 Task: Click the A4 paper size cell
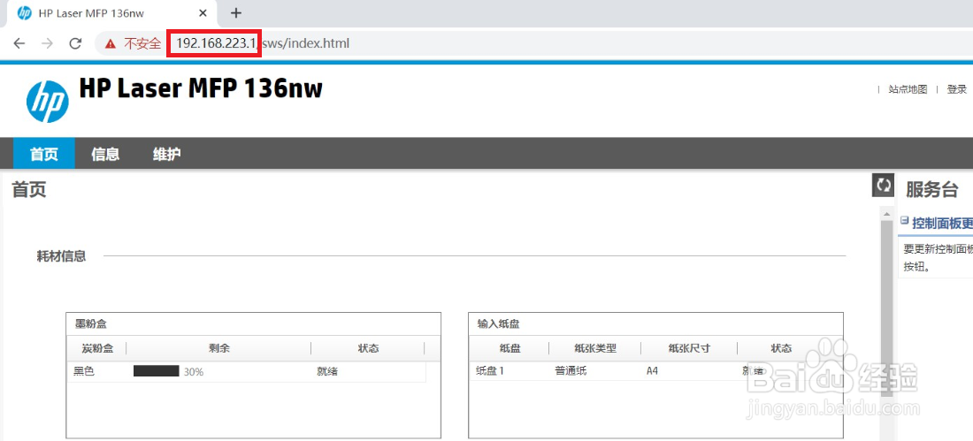pos(652,371)
